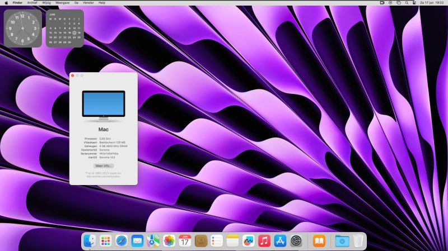
Task: Click the analog clock widget
Action: point(23,29)
